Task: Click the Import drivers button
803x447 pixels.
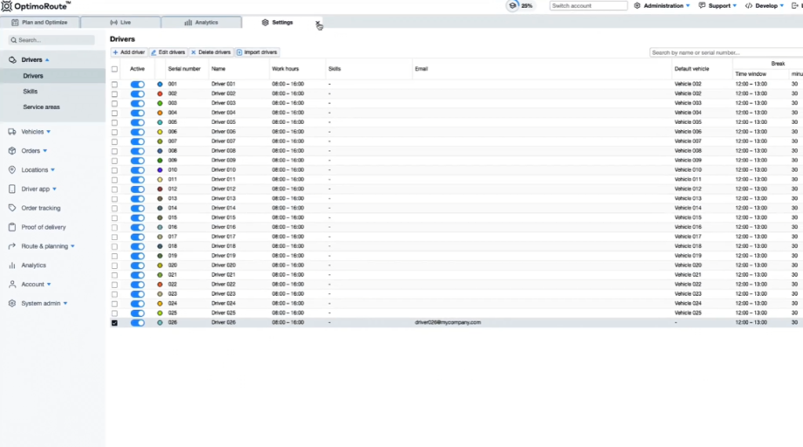Action: pyautogui.click(x=257, y=53)
